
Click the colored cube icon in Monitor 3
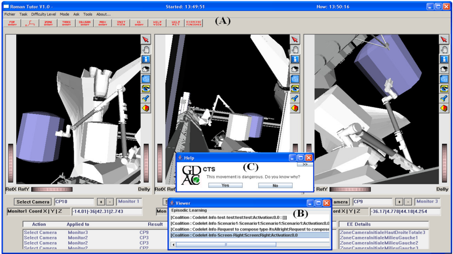tap(444, 108)
